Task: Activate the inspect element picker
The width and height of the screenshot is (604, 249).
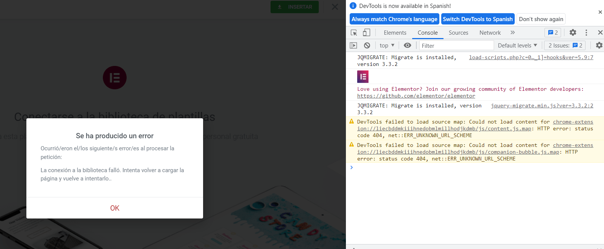Action: tap(354, 32)
